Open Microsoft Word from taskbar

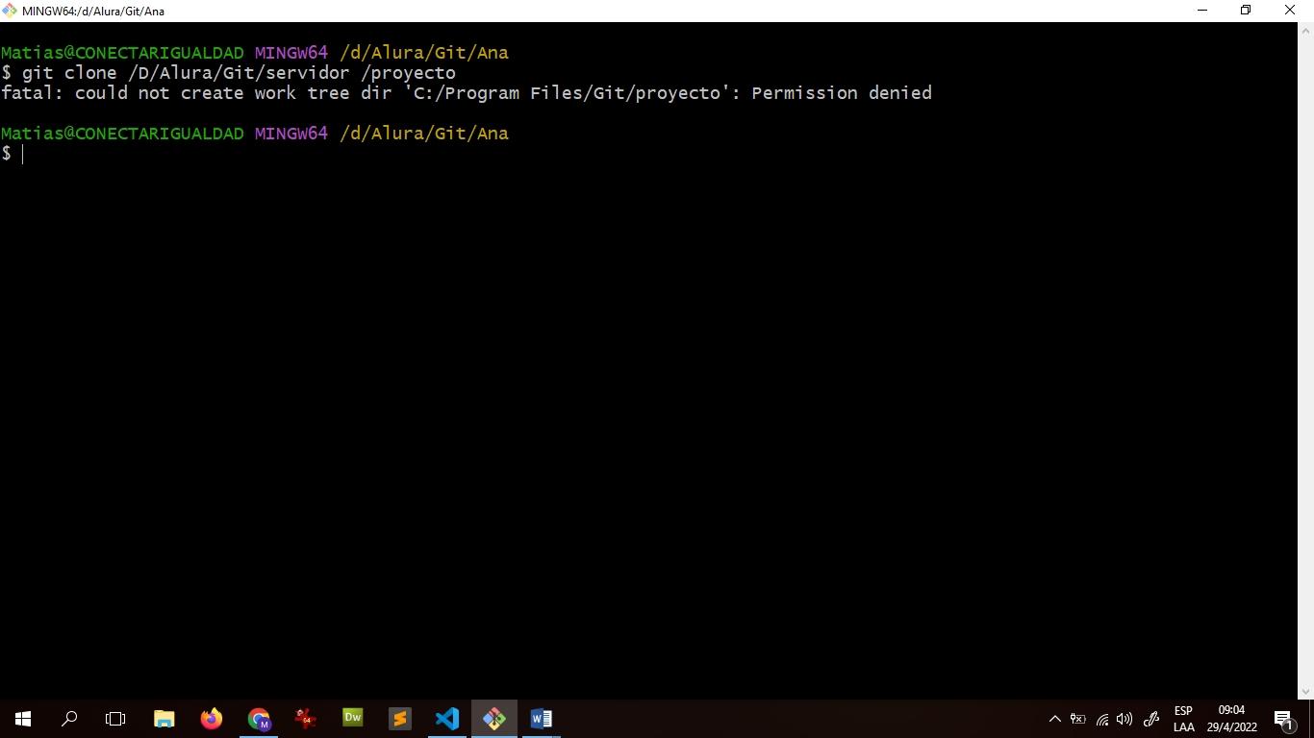[x=542, y=718]
